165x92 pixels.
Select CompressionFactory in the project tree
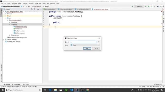tap(21, 27)
